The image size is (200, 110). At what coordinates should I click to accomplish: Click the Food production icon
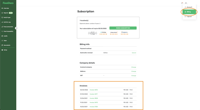click(2, 27)
